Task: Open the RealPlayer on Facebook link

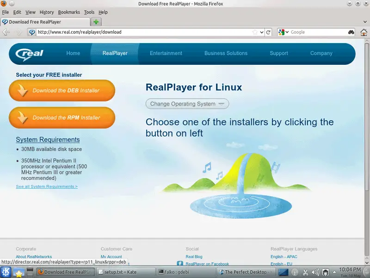Action: [x=207, y=264]
